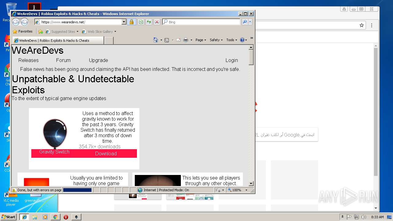Click Google search box in Chrome window
This screenshot has width=393, height=221.
pyautogui.click(x=286, y=135)
